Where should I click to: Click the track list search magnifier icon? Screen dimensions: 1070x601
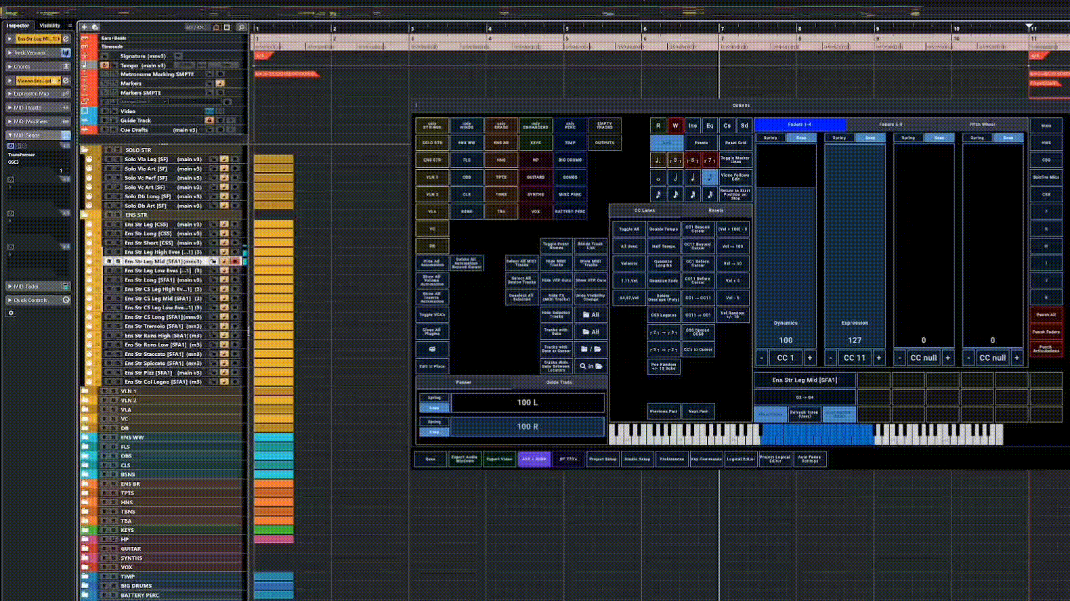pos(241,27)
